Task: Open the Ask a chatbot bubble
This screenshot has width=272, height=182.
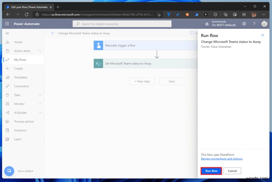Action: pyautogui.click(x=9, y=171)
